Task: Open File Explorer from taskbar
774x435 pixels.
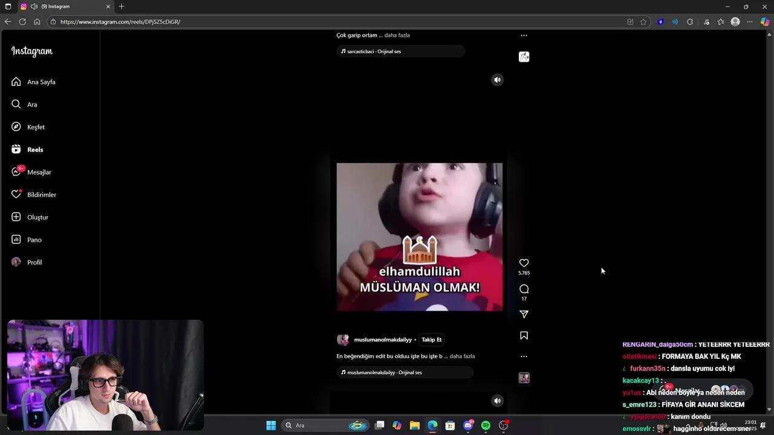Action: [415, 425]
